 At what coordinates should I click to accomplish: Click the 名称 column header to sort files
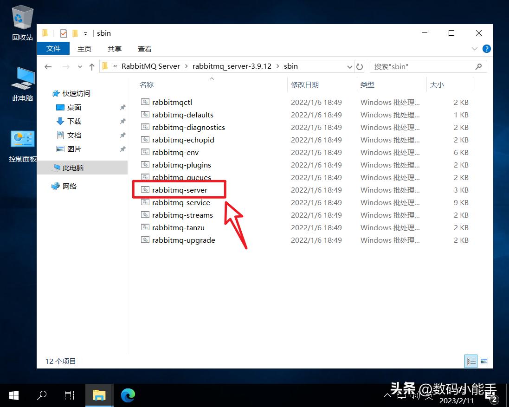147,84
